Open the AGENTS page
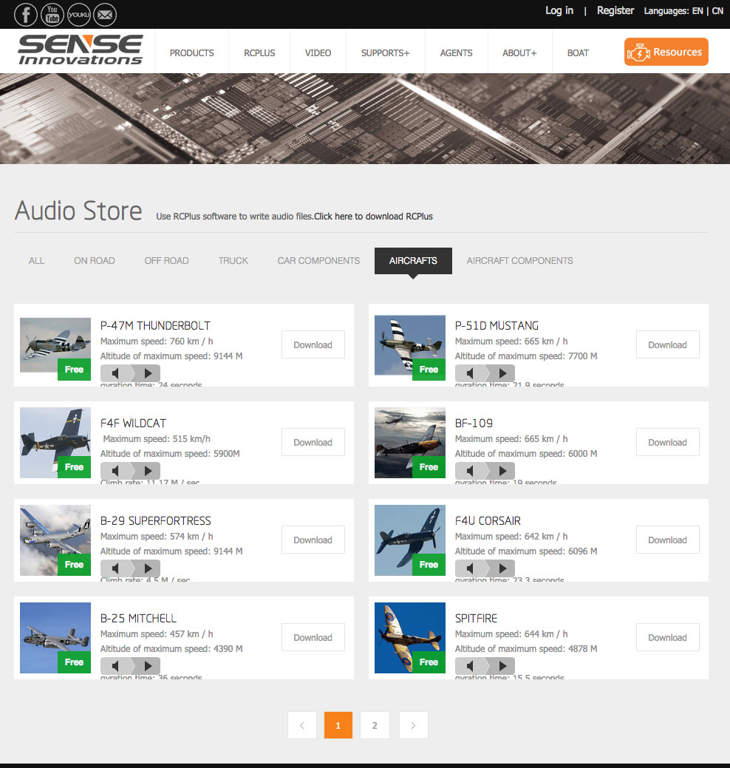Screen dimensions: 730x768 (x=457, y=53)
